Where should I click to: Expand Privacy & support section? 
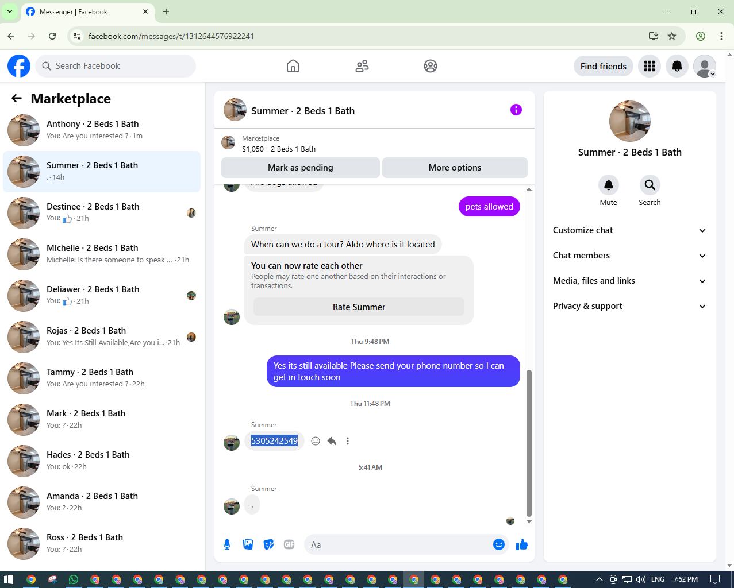point(629,306)
